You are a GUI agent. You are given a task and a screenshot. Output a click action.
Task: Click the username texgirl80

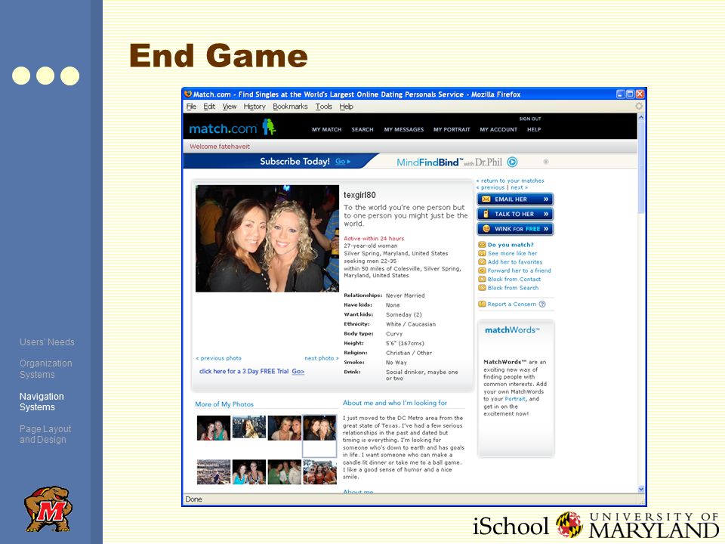(x=359, y=195)
